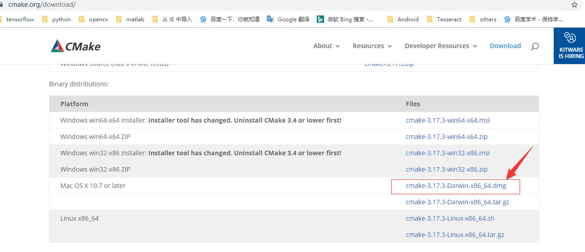Expand the About menu
This screenshot has width=585, height=252.
coord(326,46)
